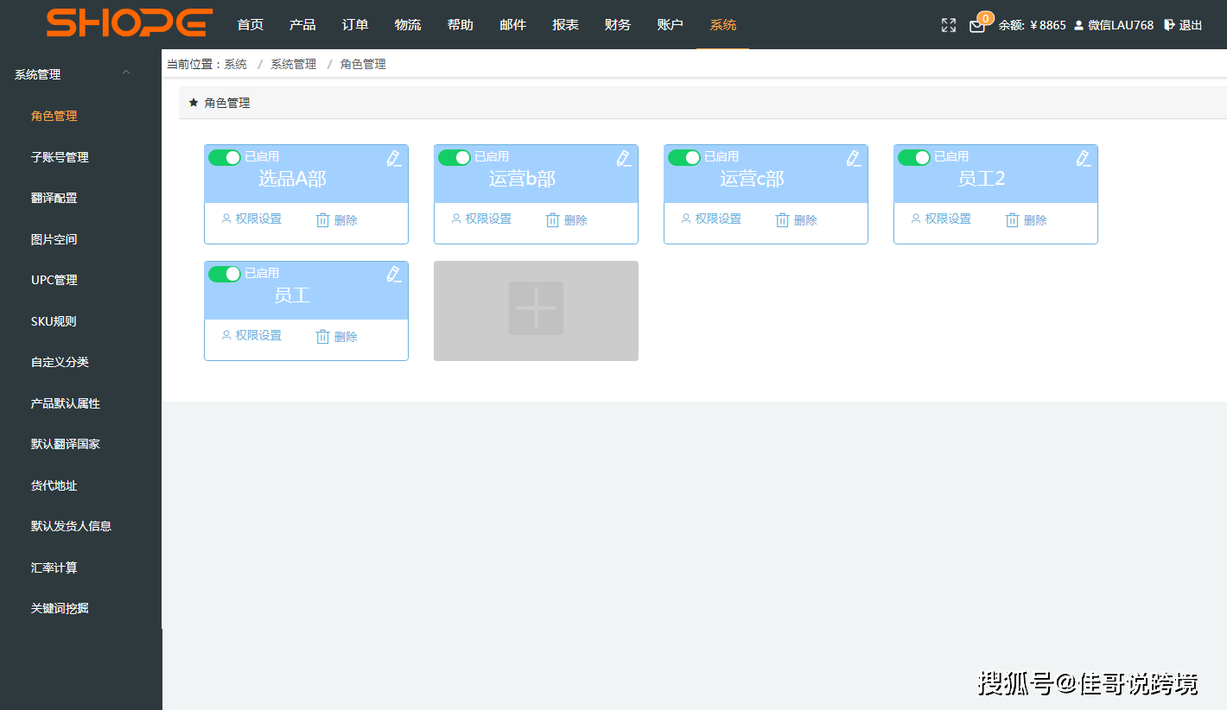Click the 权限设置 person icon on 员工2 card
The height and width of the screenshot is (710, 1227).
pyautogui.click(x=915, y=219)
